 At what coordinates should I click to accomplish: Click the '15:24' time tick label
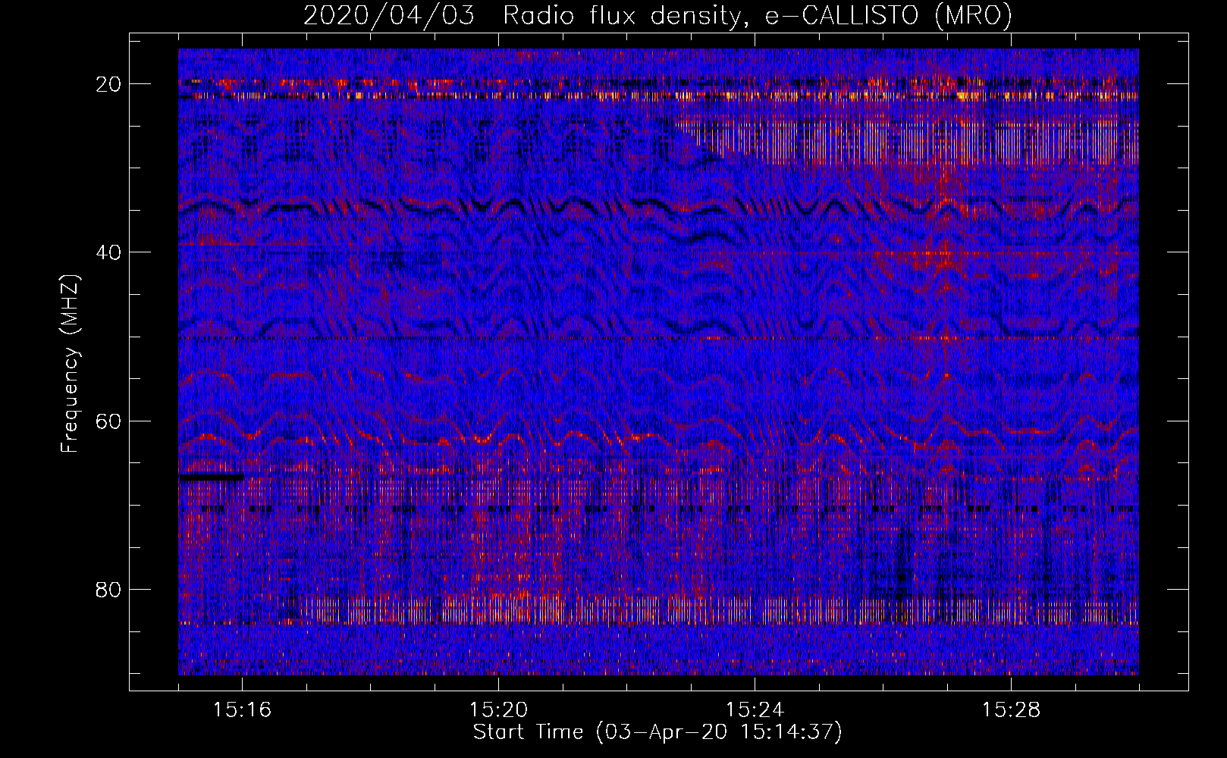(x=755, y=710)
